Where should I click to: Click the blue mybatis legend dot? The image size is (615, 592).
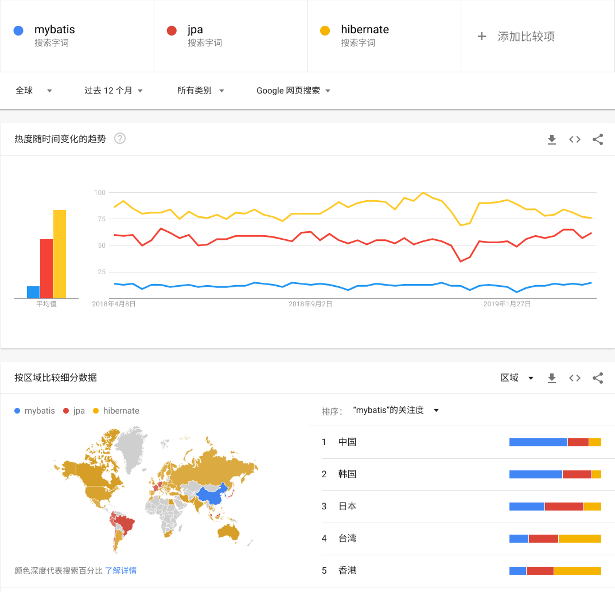[x=18, y=411]
